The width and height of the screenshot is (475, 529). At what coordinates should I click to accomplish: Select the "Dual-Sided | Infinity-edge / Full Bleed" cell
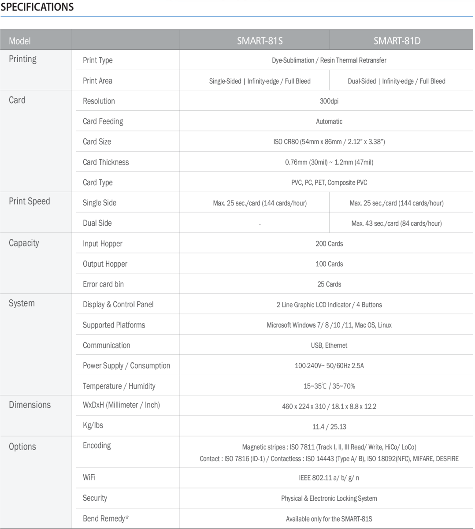coord(397,81)
